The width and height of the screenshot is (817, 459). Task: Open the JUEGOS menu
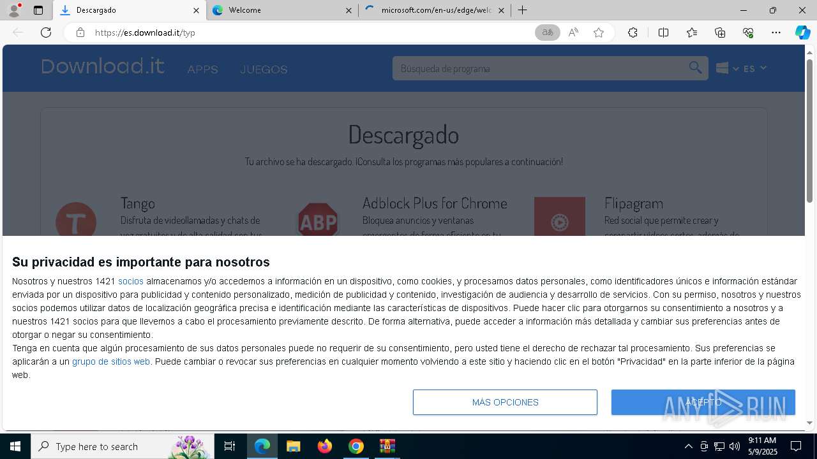[x=264, y=69]
